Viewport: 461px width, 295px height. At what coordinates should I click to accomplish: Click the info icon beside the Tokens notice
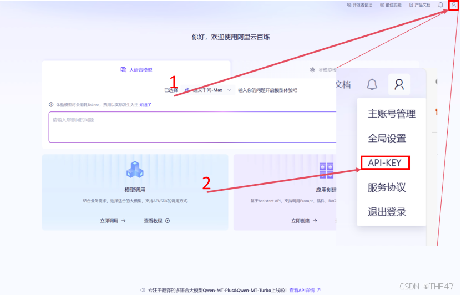tap(51, 105)
